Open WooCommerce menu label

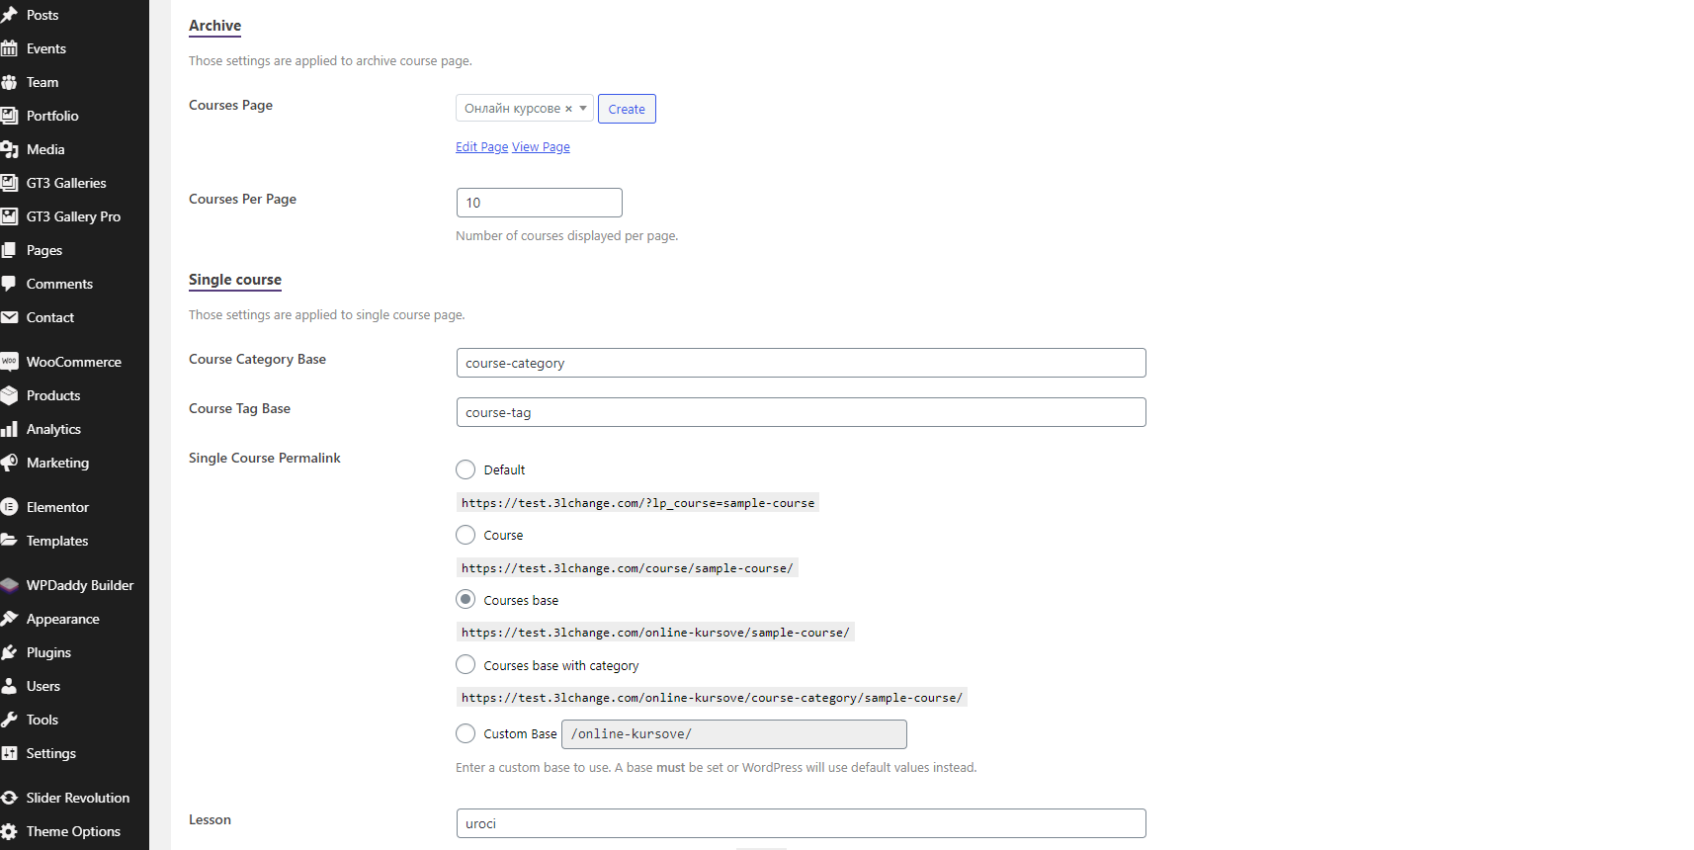tap(74, 362)
